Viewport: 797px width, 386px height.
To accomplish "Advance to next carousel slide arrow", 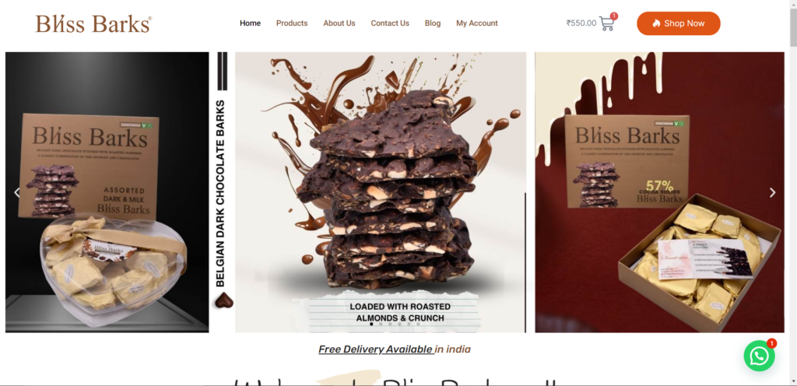I will [773, 192].
